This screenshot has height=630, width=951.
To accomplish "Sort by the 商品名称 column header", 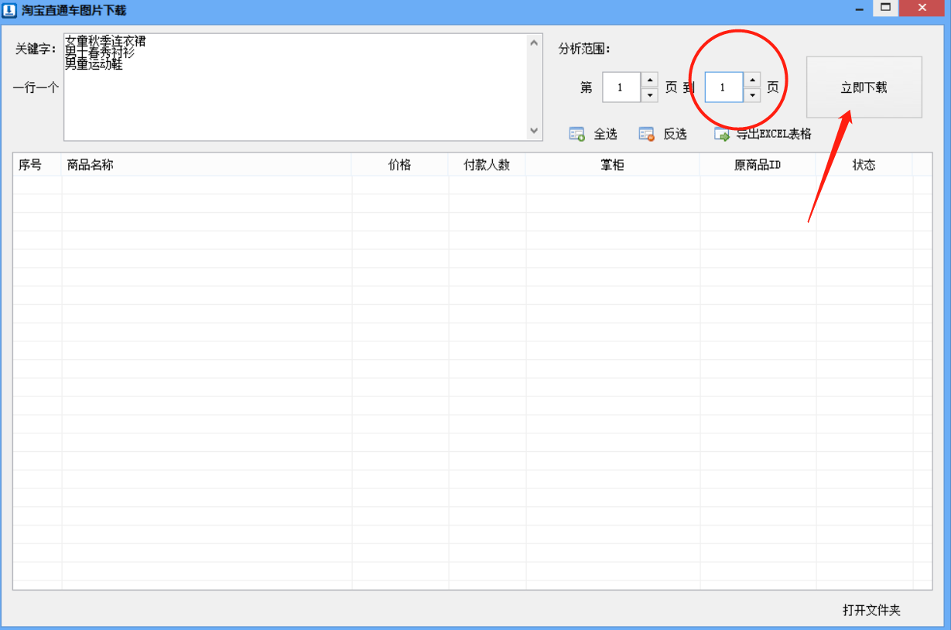I will pyautogui.click(x=206, y=165).
